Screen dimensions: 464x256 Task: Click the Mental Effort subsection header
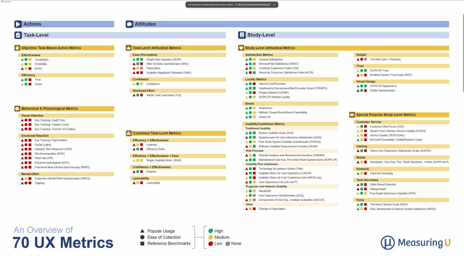tap(66, 174)
